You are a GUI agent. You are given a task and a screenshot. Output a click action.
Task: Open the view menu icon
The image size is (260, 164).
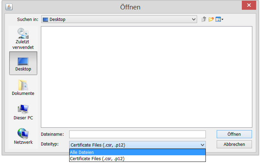(219, 19)
